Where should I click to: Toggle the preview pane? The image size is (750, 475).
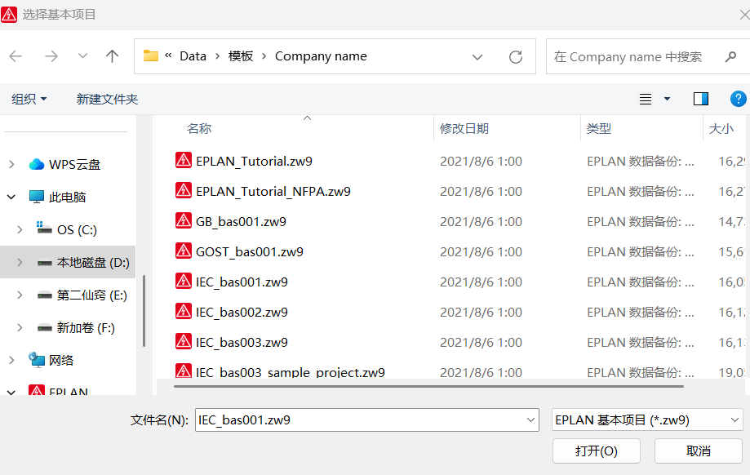coord(701,99)
